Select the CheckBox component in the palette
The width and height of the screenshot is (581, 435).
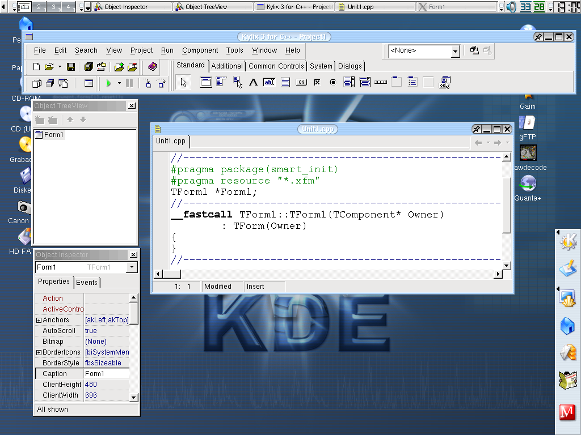click(x=317, y=82)
